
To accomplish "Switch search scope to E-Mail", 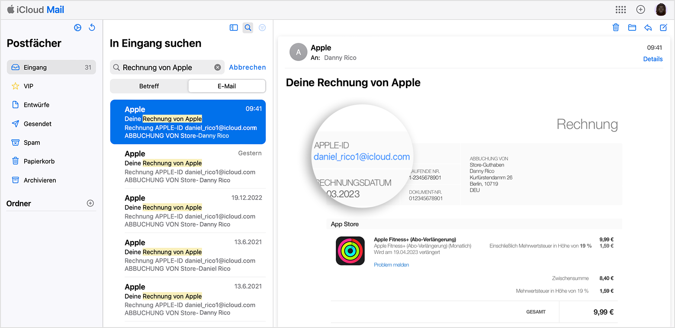I will pyautogui.click(x=227, y=86).
